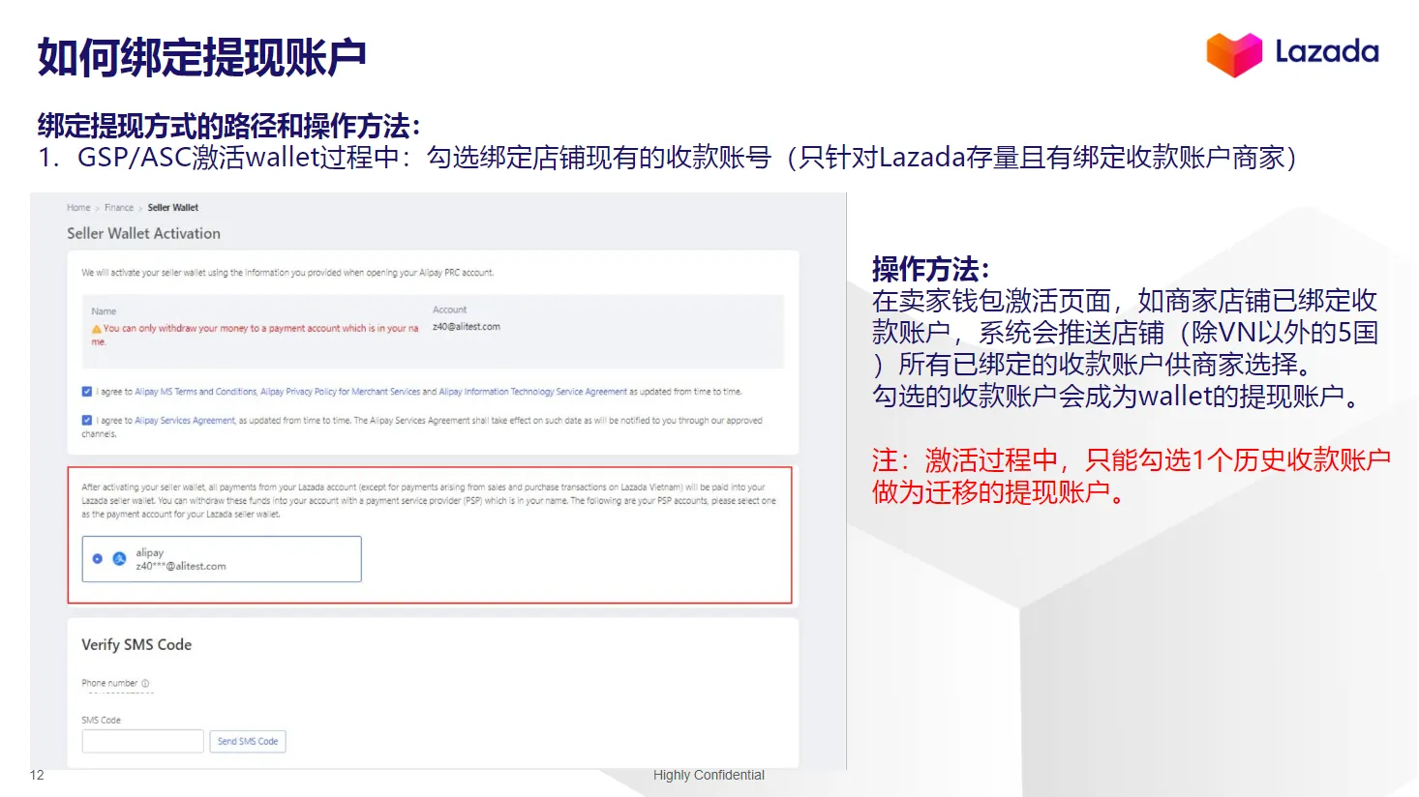Select the alipay card showing z40***@alitest.com

click(x=221, y=559)
